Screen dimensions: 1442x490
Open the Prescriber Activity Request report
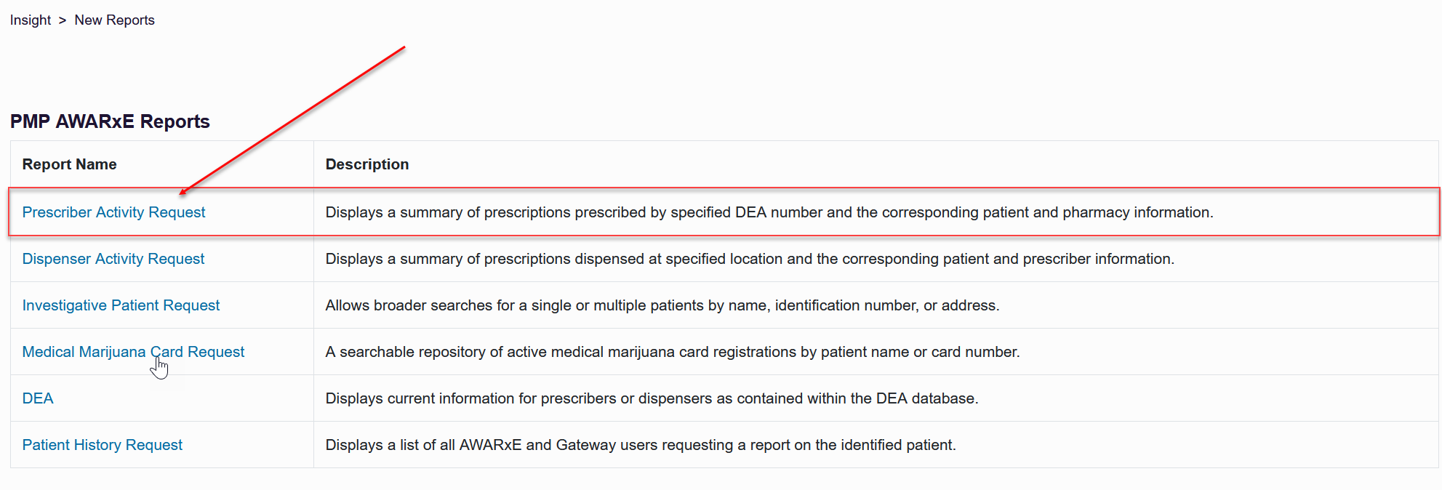pyautogui.click(x=113, y=212)
